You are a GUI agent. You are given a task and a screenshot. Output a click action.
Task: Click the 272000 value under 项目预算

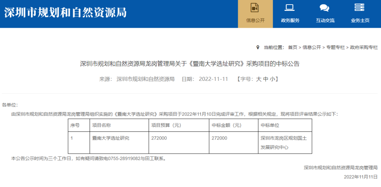tap(159, 138)
